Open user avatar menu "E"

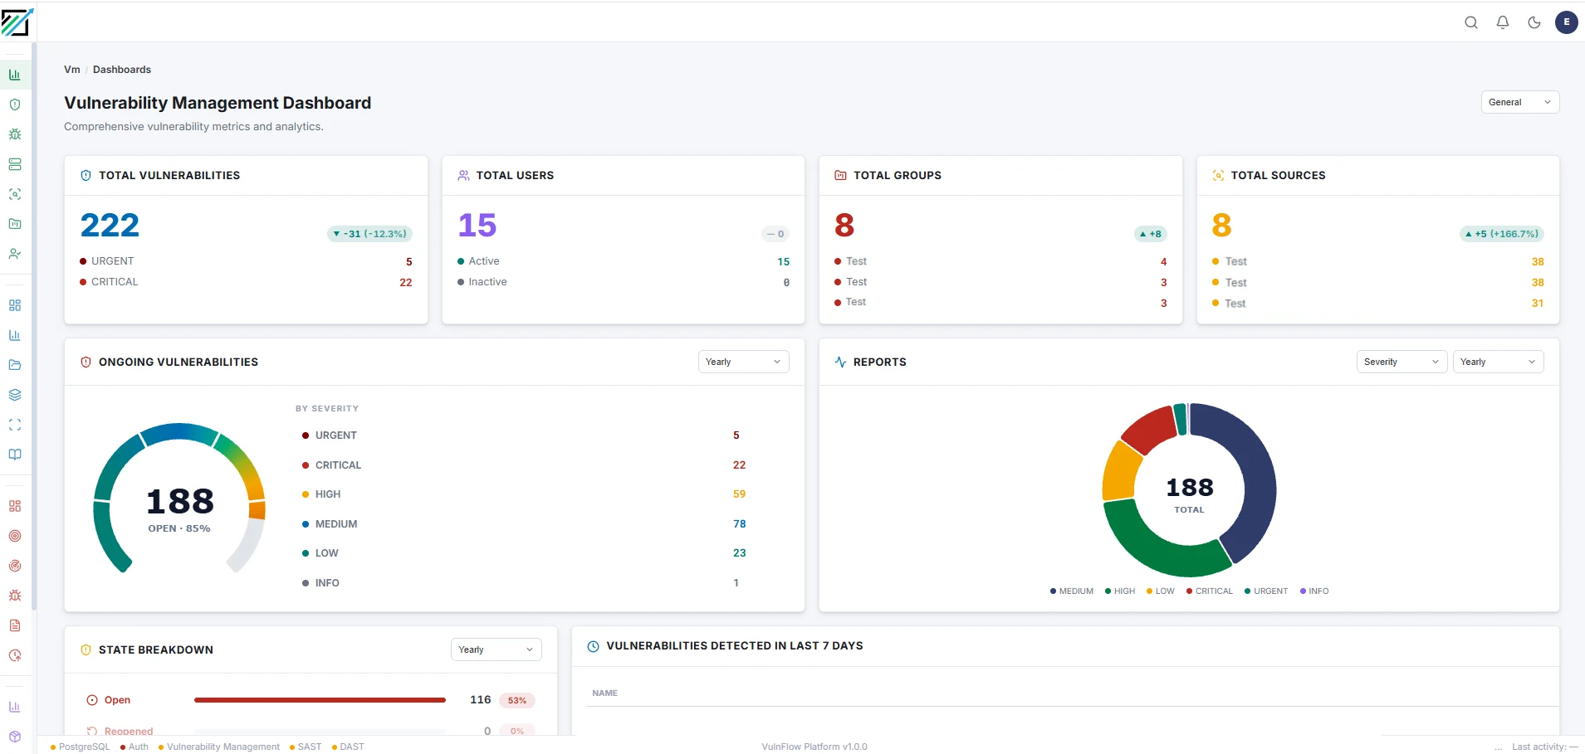coord(1567,22)
